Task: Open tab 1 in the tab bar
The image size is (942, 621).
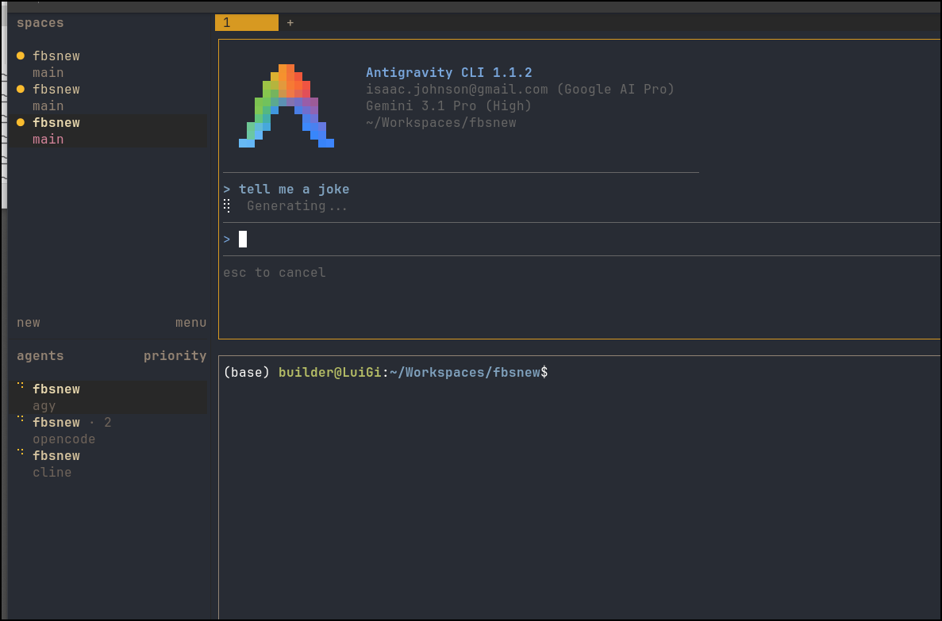Action: click(246, 23)
